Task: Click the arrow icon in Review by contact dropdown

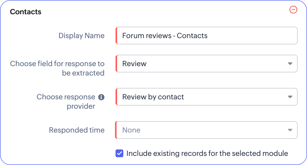Action: [290, 97]
